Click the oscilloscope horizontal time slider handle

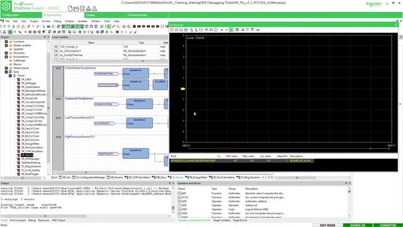[370, 149]
